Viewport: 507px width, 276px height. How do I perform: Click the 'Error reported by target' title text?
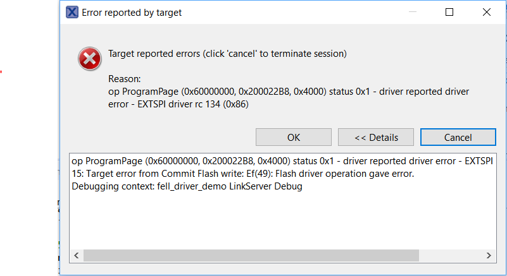pos(132,12)
